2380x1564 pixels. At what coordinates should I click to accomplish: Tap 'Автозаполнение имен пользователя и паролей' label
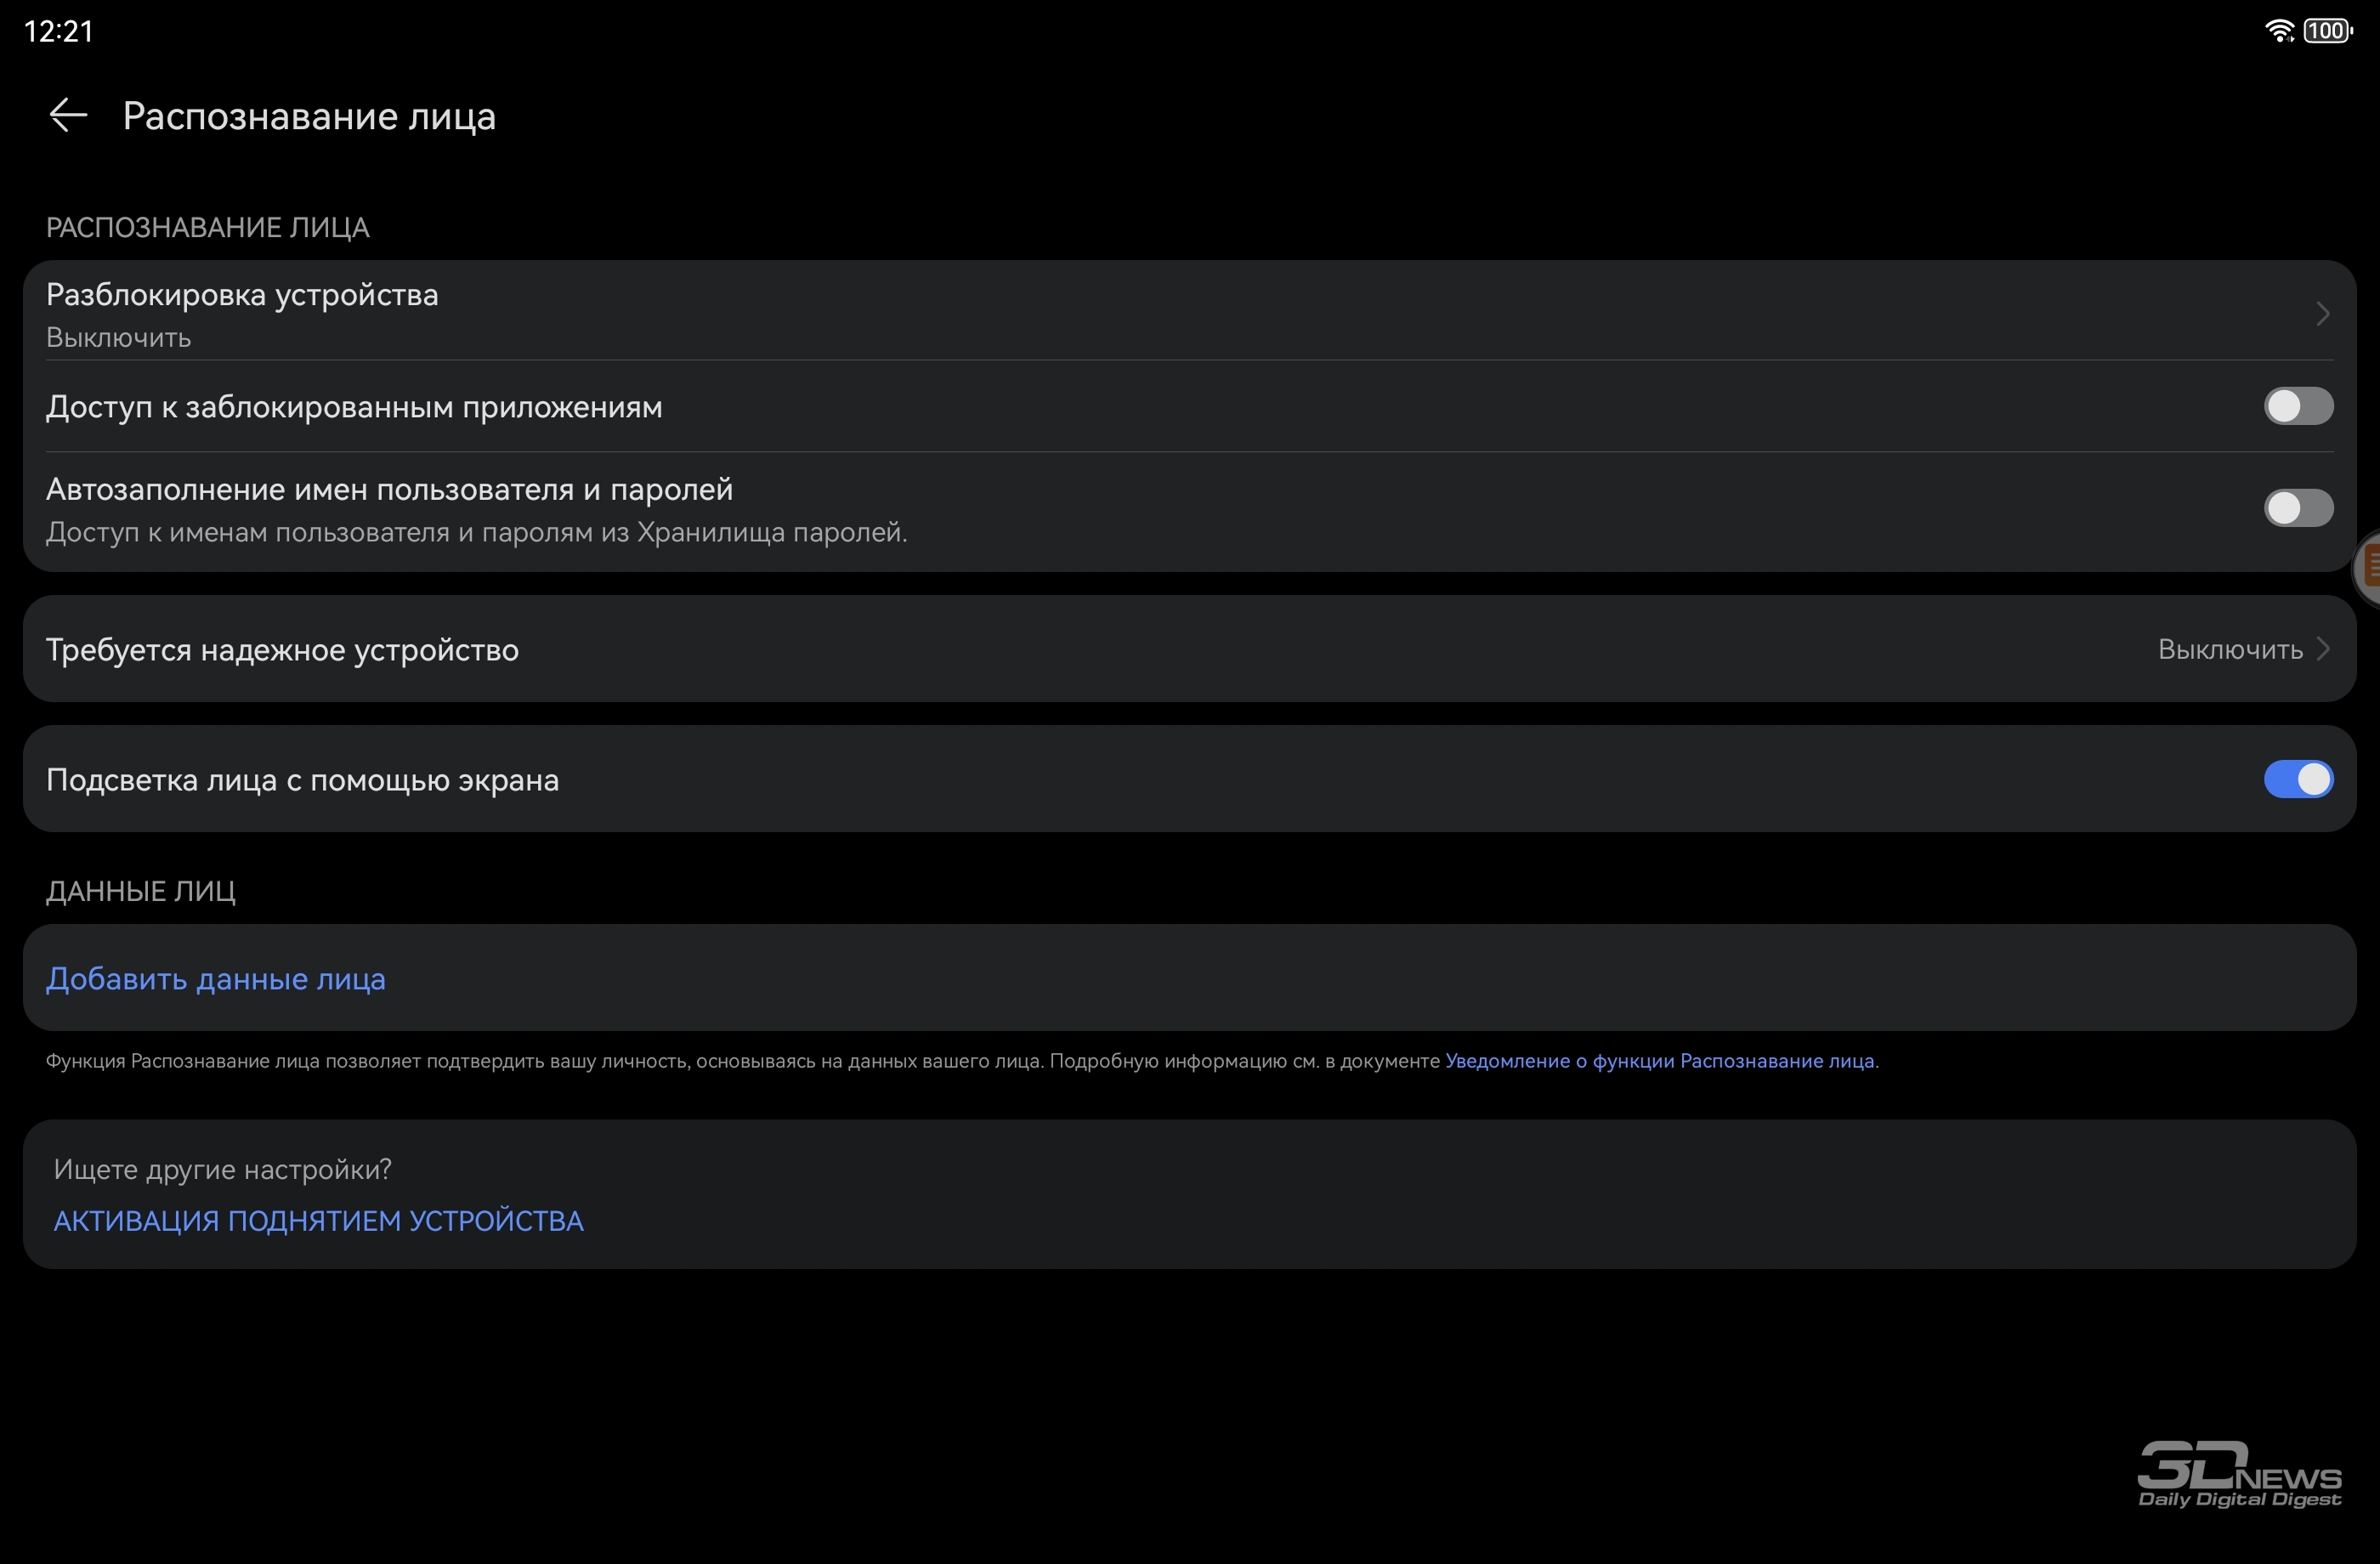(x=390, y=489)
